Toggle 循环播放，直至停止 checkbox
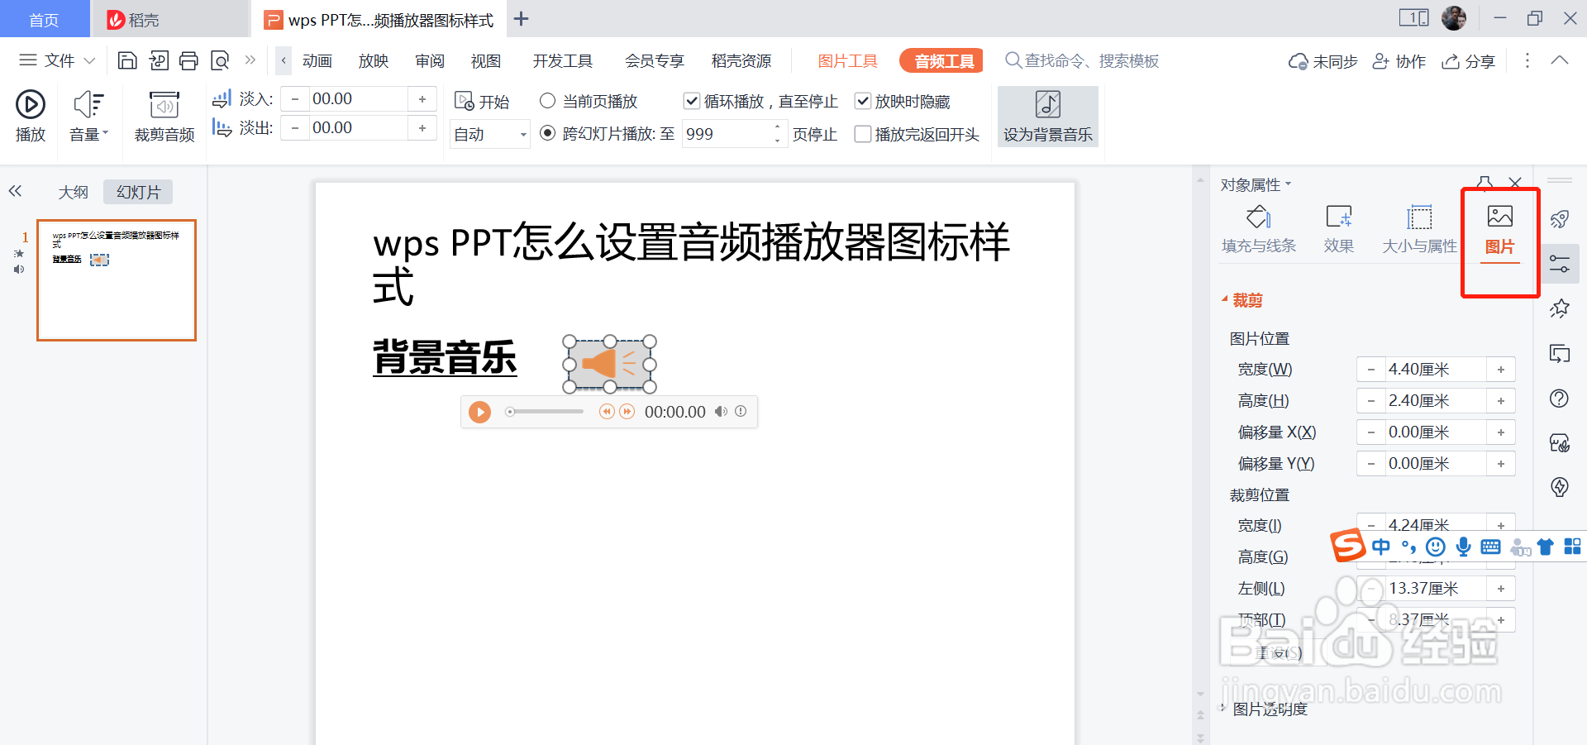This screenshot has height=745, width=1587. tap(692, 101)
